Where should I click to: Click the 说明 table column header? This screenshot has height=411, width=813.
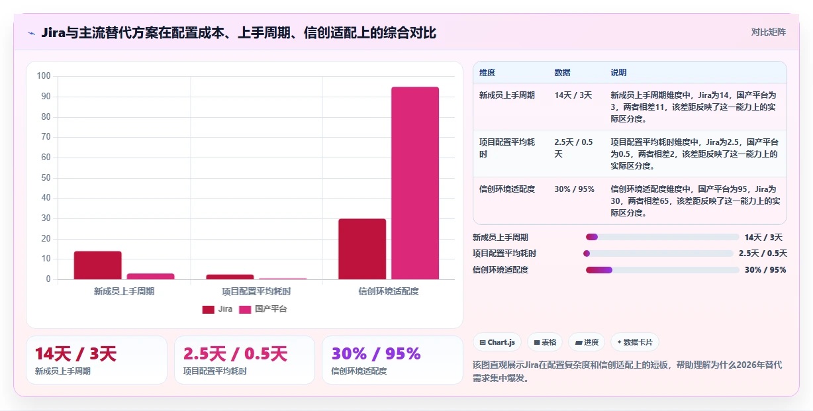tap(618, 73)
